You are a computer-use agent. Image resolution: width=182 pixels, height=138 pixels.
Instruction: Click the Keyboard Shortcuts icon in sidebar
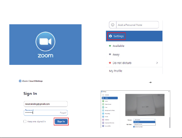pyautogui.click(x=103, y=123)
